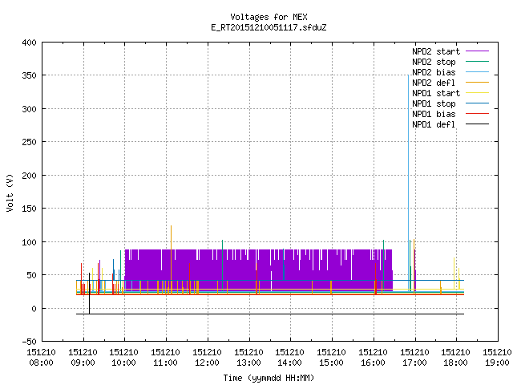This screenshot has width=513, height=385.
Task: Click the chart title Voltages for MEX
Action: click(269, 17)
